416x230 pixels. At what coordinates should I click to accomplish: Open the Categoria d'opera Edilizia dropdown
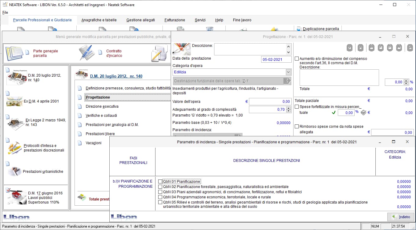[x=288, y=72]
